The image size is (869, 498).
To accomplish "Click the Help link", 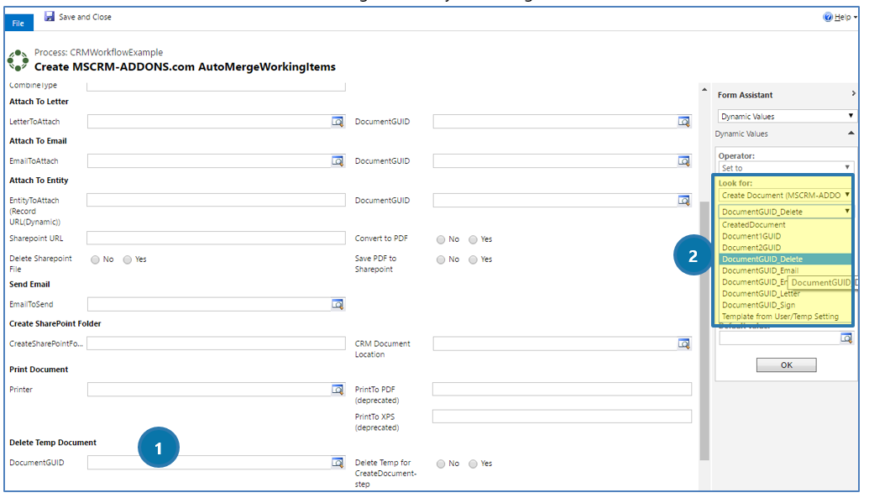I will [842, 17].
